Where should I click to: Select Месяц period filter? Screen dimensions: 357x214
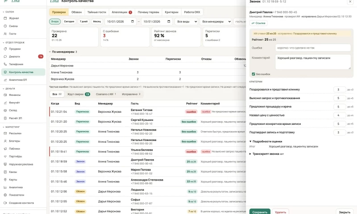97,21
